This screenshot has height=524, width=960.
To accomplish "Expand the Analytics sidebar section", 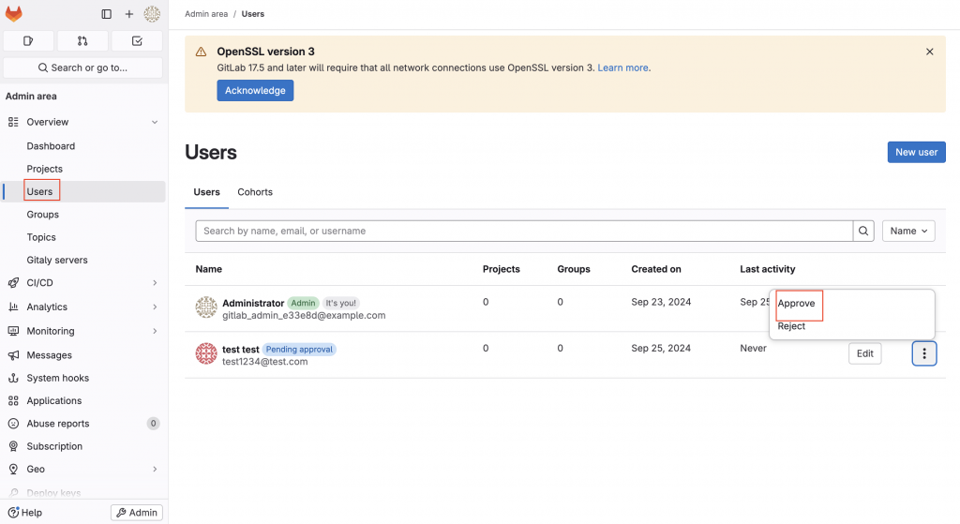I will [155, 307].
